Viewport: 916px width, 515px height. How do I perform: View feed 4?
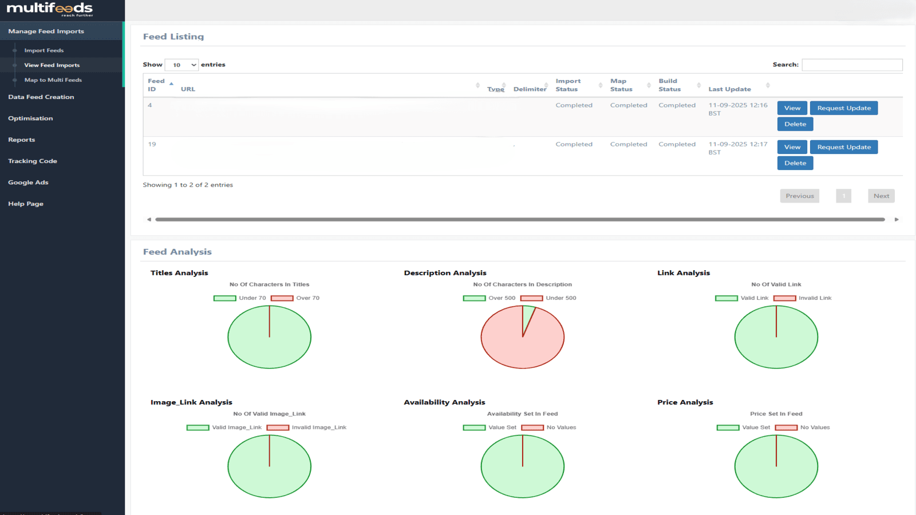(792, 108)
